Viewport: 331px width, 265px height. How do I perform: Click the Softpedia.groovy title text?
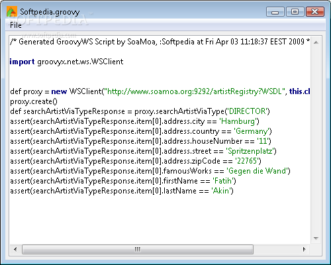tap(50, 12)
